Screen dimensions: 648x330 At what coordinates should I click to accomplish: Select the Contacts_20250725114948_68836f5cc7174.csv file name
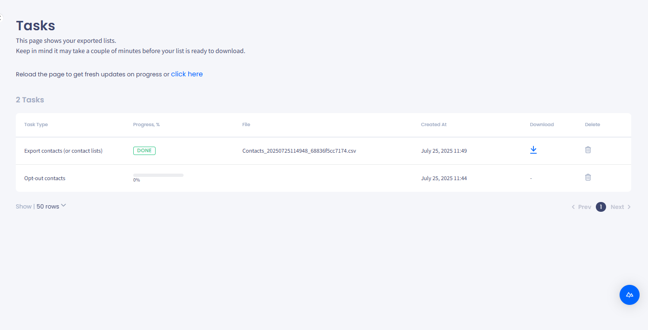pyautogui.click(x=299, y=151)
